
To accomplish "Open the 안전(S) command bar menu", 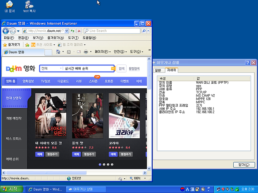I will 120,52.
